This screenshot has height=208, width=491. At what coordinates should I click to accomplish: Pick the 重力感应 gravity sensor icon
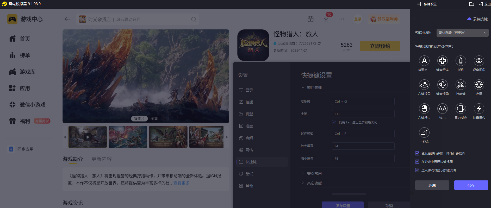tap(461, 109)
